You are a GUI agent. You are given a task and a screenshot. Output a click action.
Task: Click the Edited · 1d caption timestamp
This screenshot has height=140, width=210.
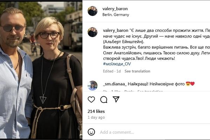112,71
